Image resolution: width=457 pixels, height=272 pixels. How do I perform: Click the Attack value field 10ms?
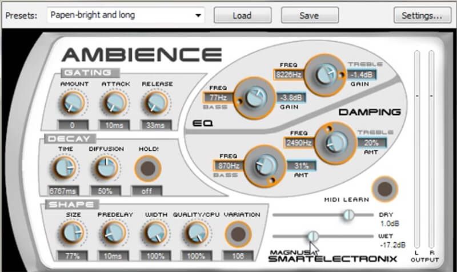[x=114, y=125]
